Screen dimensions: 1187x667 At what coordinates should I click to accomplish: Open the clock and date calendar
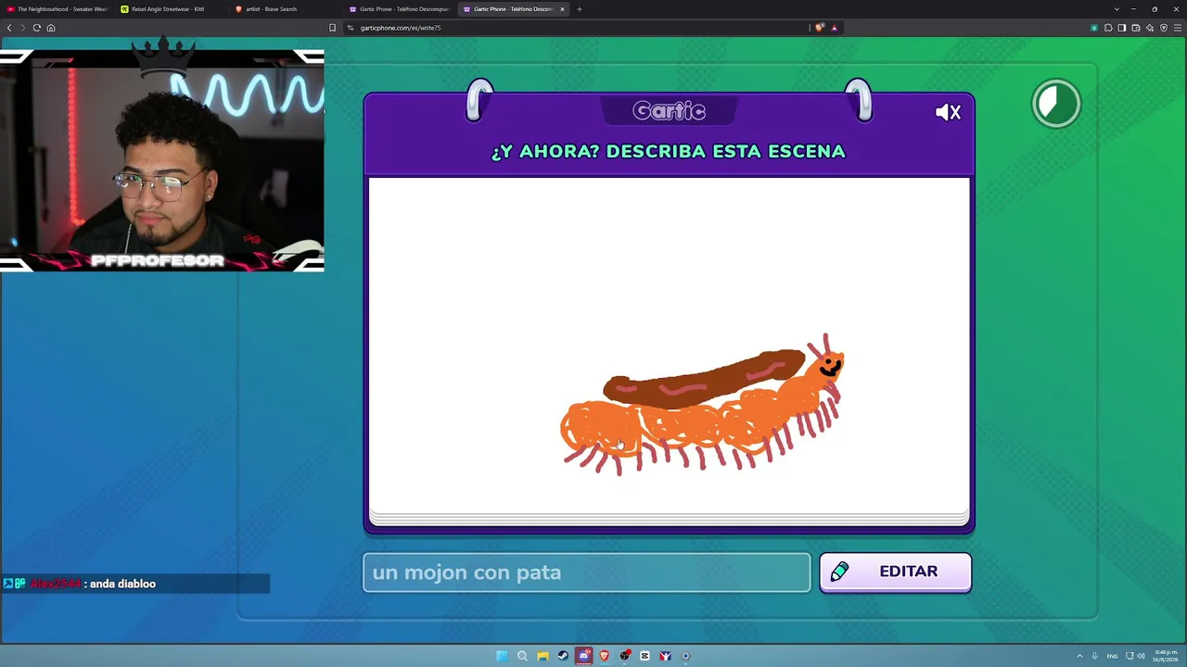click(1166, 656)
